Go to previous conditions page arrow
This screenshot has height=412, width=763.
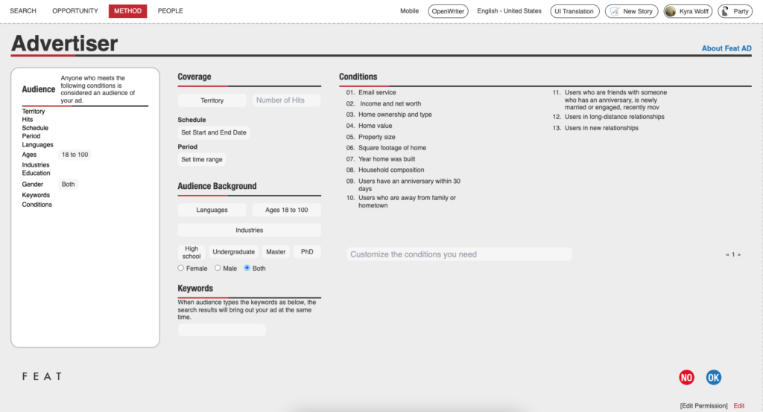(x=727, y=254)
